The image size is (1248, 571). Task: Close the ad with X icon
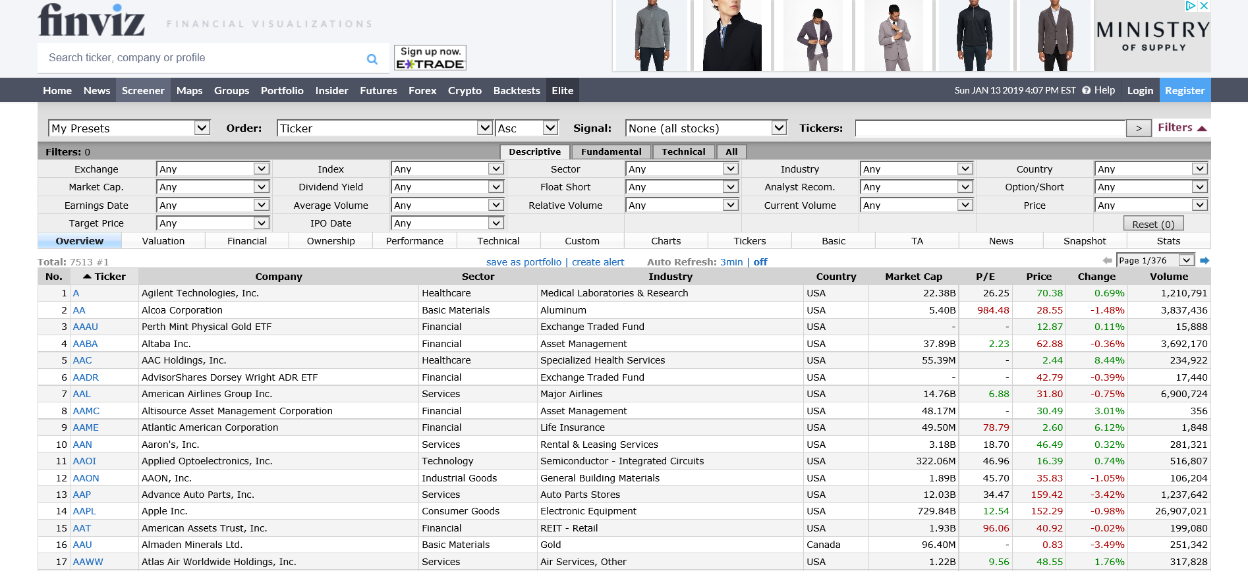(x=1204, y=5)
